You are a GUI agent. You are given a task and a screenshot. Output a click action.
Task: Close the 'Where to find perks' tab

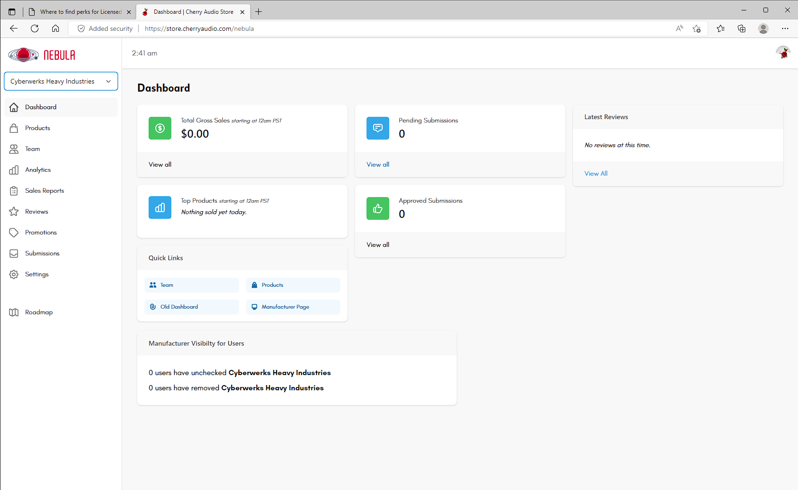[129, 12]
